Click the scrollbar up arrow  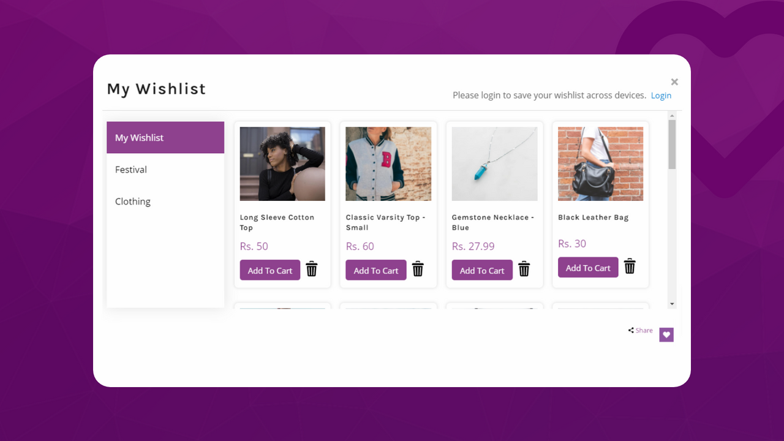671,115
